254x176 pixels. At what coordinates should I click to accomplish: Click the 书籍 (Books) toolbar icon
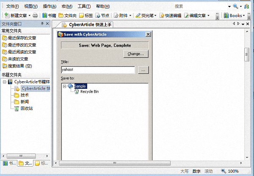coord(49,16)
